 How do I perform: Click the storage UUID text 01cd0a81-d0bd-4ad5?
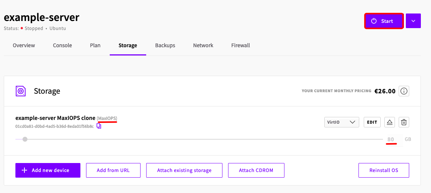point(55,126)
